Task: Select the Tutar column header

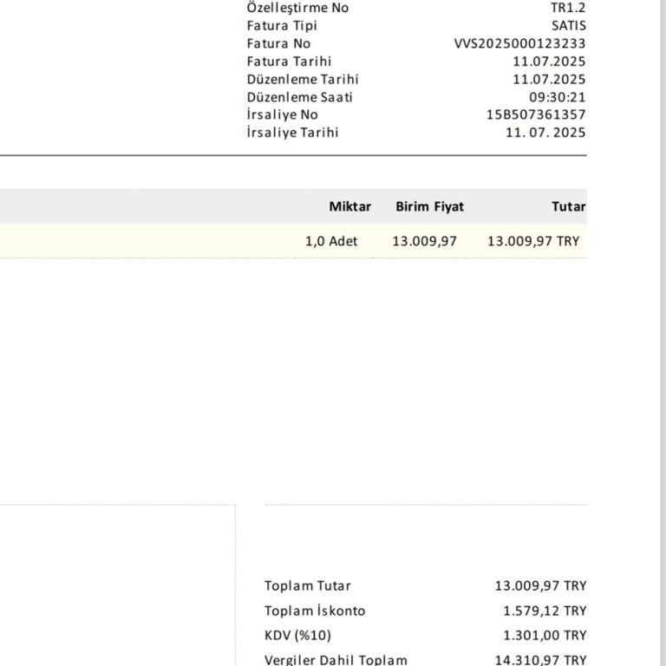Action: [569, 207]
